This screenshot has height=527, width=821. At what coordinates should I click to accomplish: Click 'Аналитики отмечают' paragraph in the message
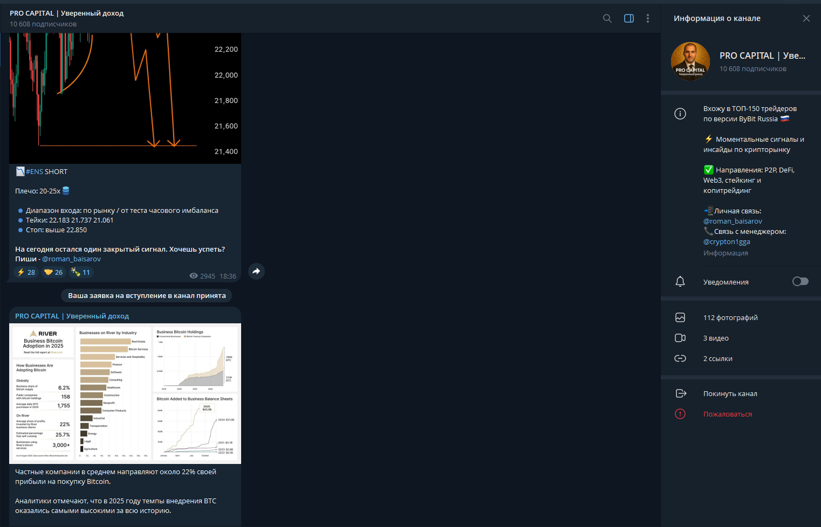click(x=115, y=505)
